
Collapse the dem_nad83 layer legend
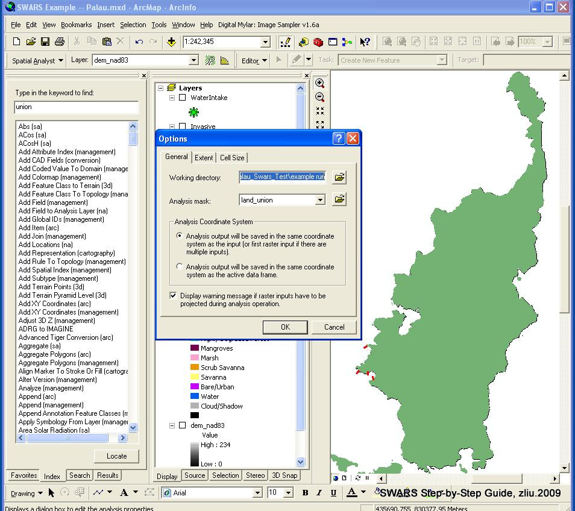[x=172, y=425]
